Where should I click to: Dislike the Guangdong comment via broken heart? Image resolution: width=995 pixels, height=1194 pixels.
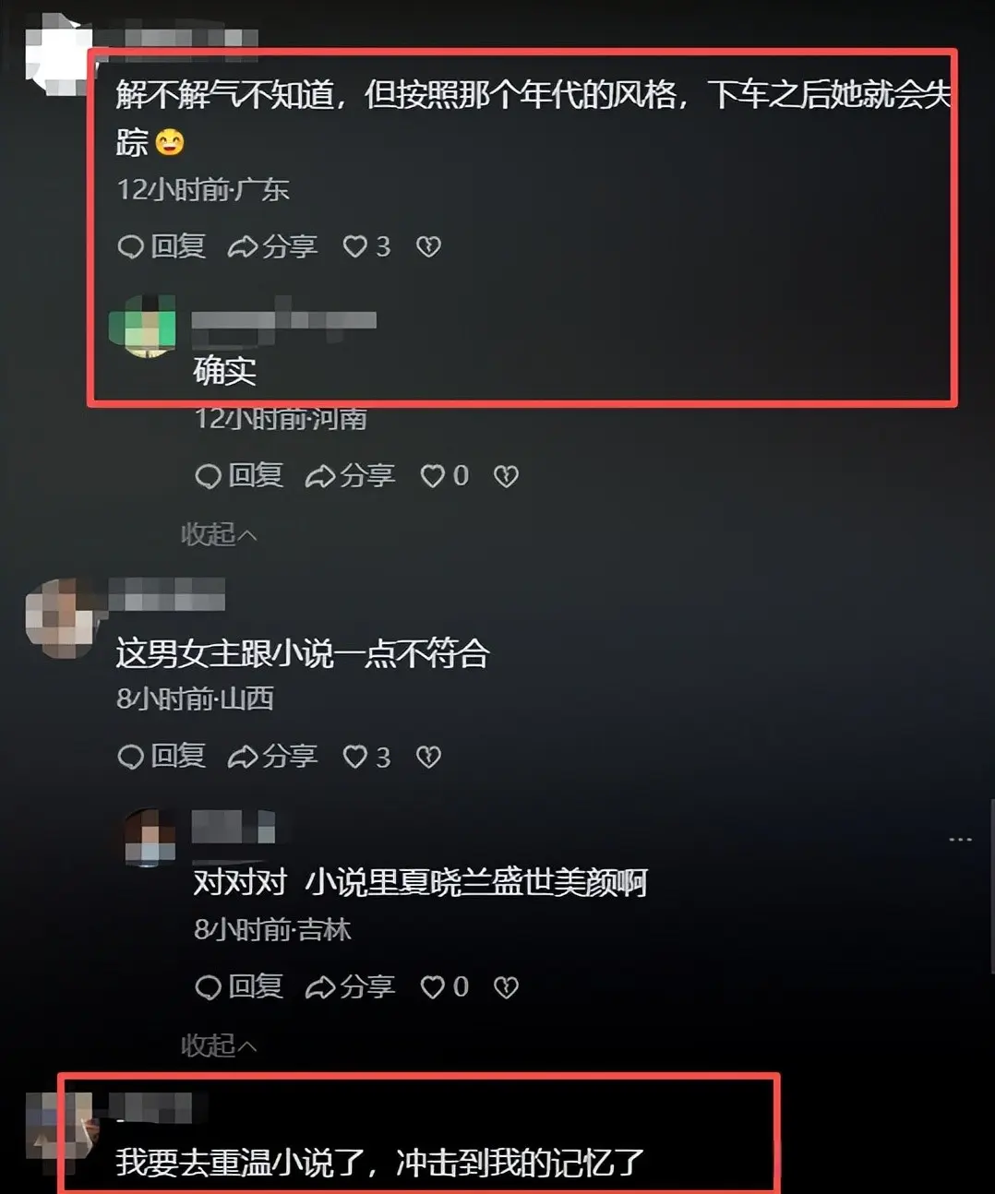coord(428,246)
